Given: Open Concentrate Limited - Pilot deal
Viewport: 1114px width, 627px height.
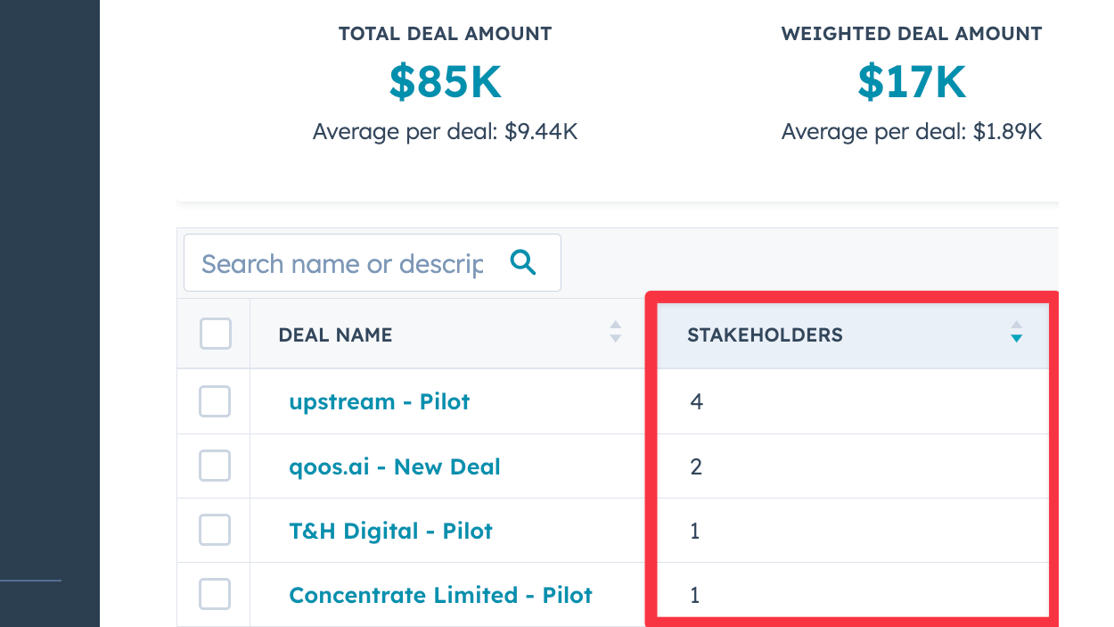Looking at the screenshot, I should pos(440,595).
